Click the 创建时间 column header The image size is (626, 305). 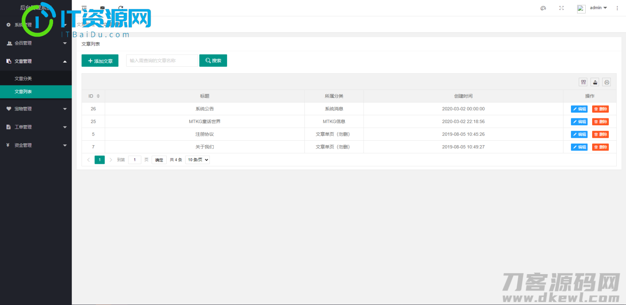463,96
